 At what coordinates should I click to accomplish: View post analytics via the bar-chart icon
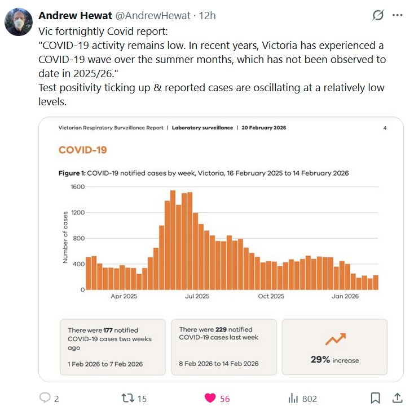point(293,398)
